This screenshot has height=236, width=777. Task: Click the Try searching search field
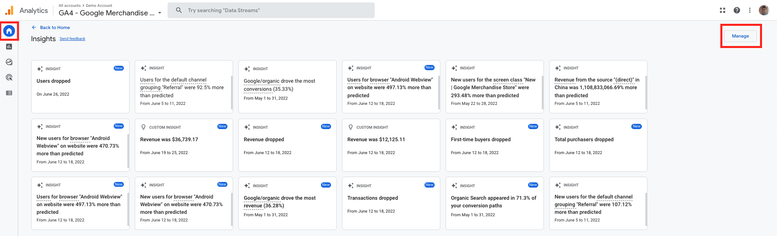[x=271, y=10]
